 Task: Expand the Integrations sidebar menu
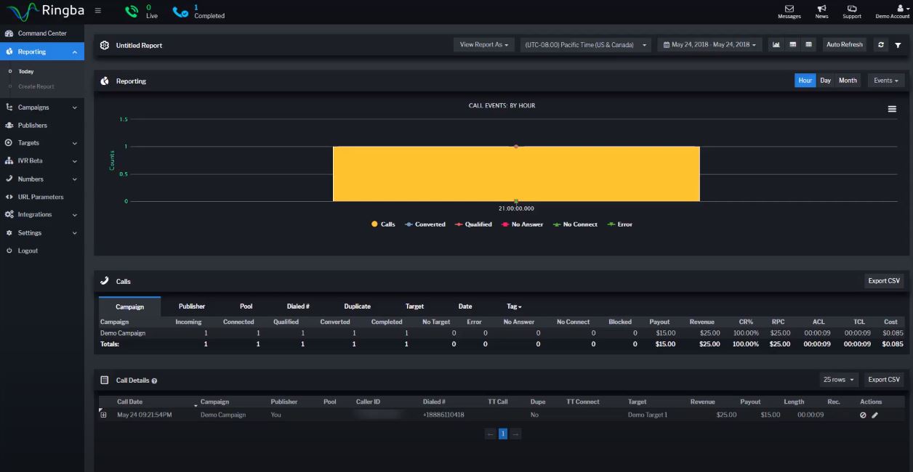click(x=42, y=214)
